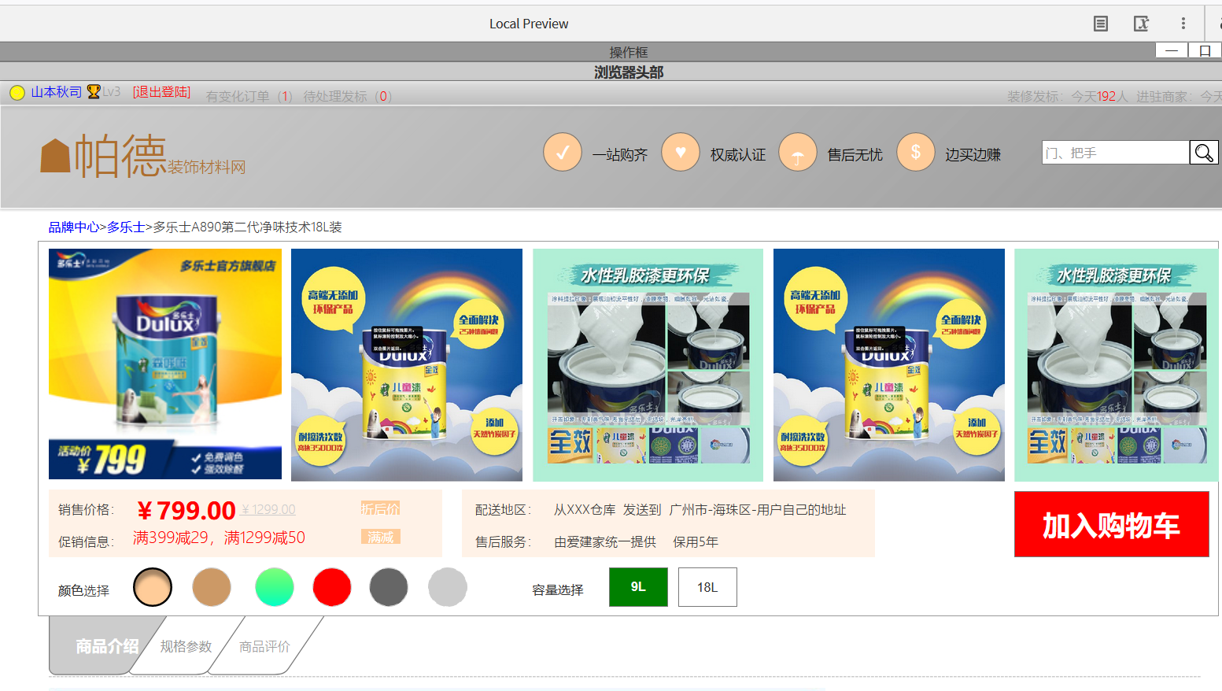The width and height of the screenshot is (1222, 691).
Task: Click delivery address 广州市-海珠区 text
Action: [758, 510]
